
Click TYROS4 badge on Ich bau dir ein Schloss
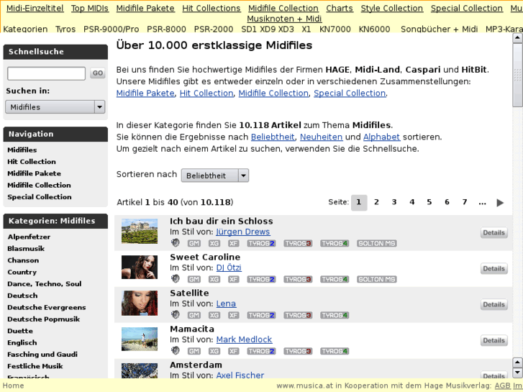pyautogui.click(x=335, y=244)
